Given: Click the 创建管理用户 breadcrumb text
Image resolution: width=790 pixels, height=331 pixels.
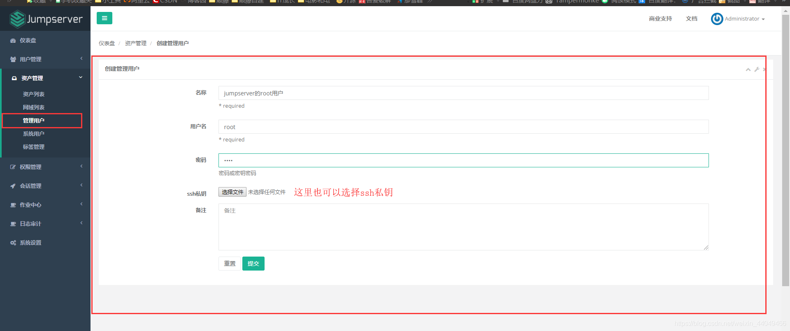Looking at the screenshot, I should (172, 43).
